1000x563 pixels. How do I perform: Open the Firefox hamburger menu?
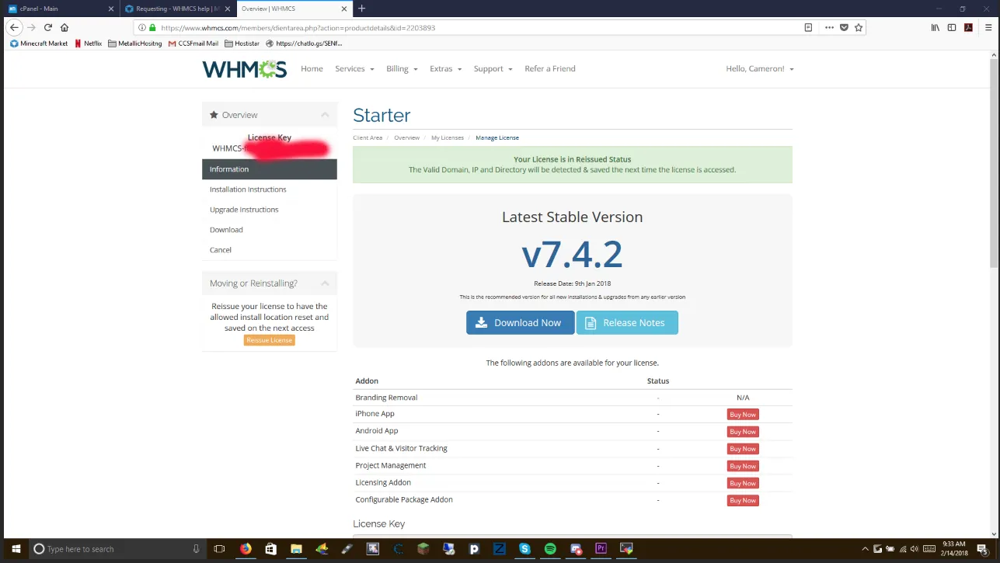coord(988,27)
